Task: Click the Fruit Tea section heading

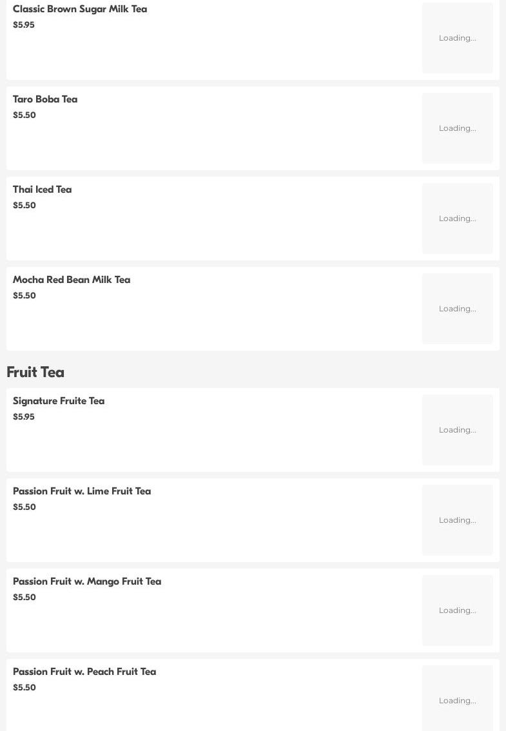Action: [35, 373]
